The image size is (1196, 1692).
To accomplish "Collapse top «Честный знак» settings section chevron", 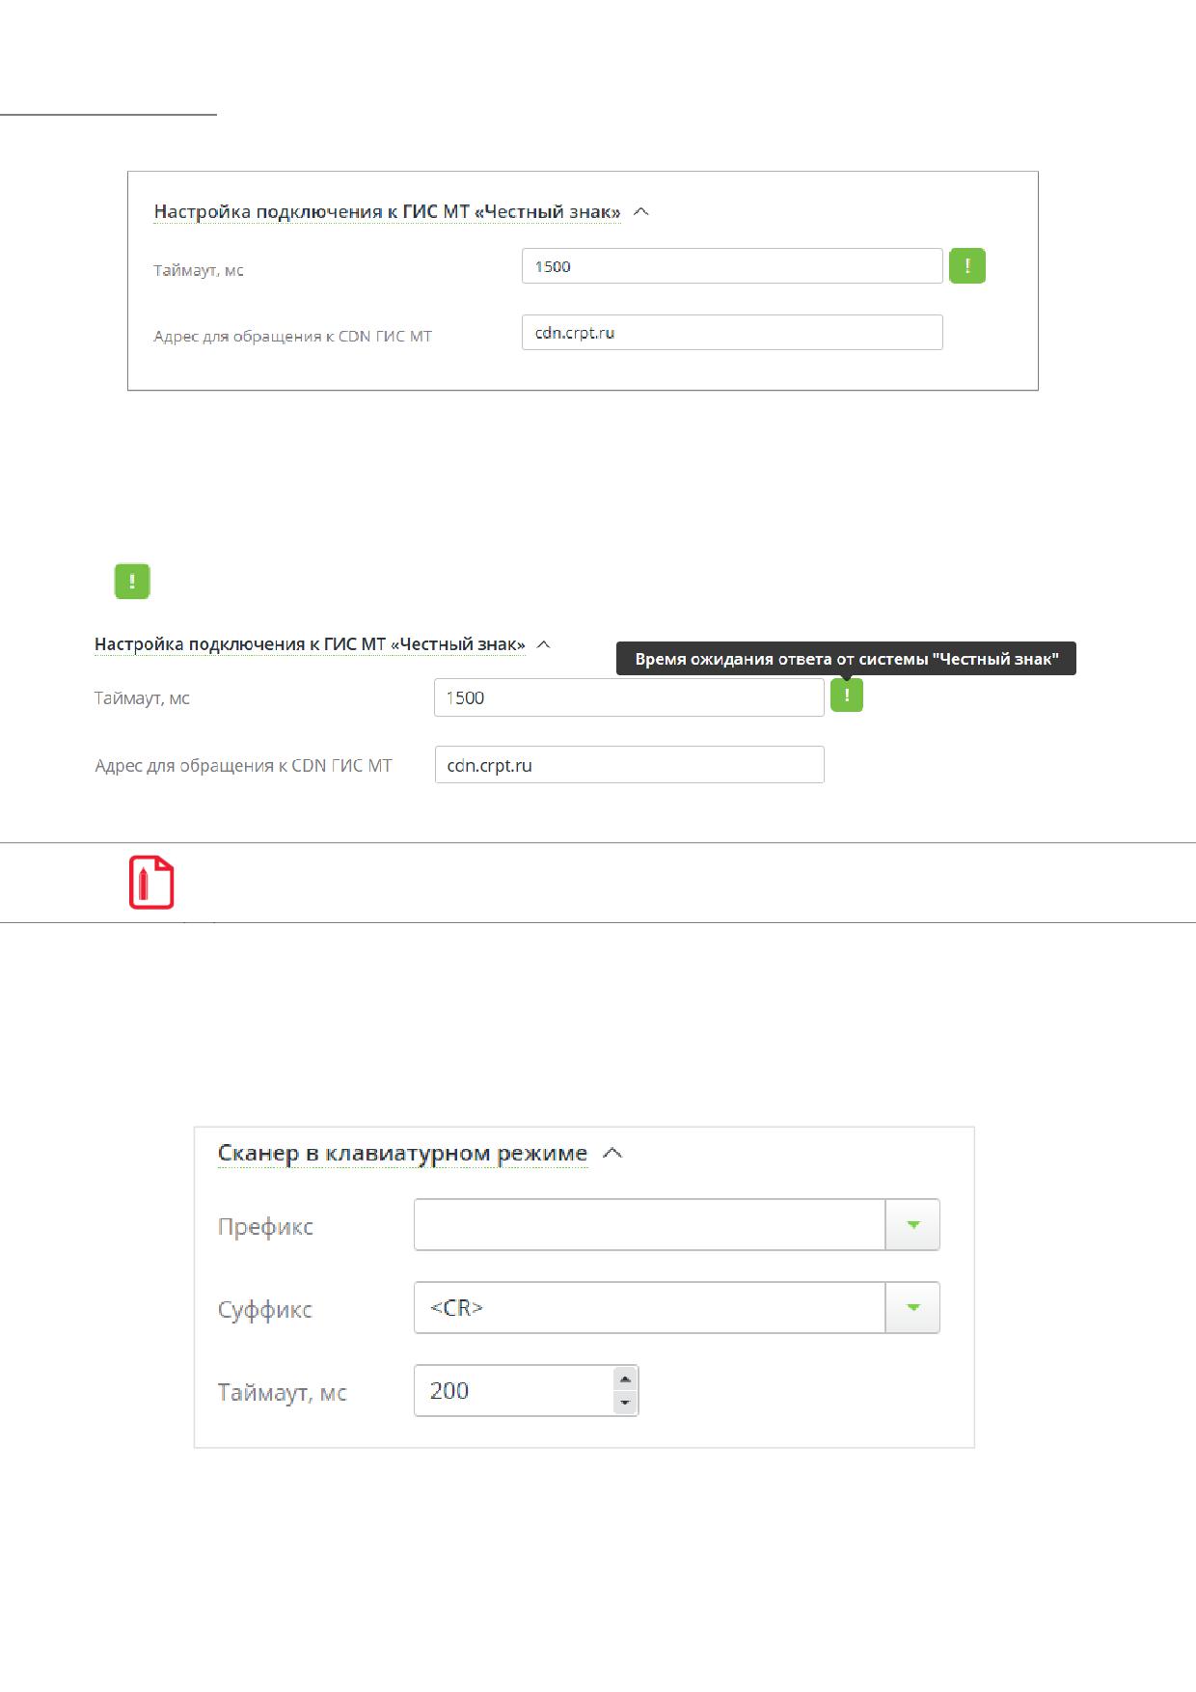I will tap(641, 211).
